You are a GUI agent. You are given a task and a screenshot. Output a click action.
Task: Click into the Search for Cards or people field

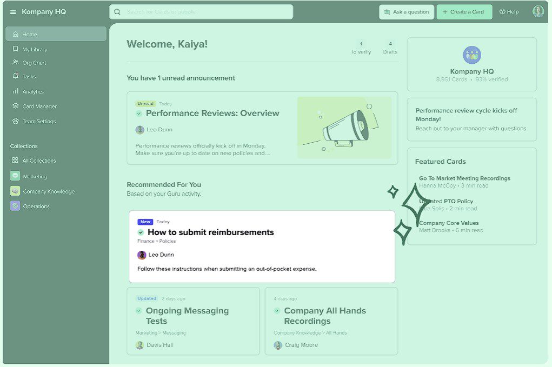205,12
